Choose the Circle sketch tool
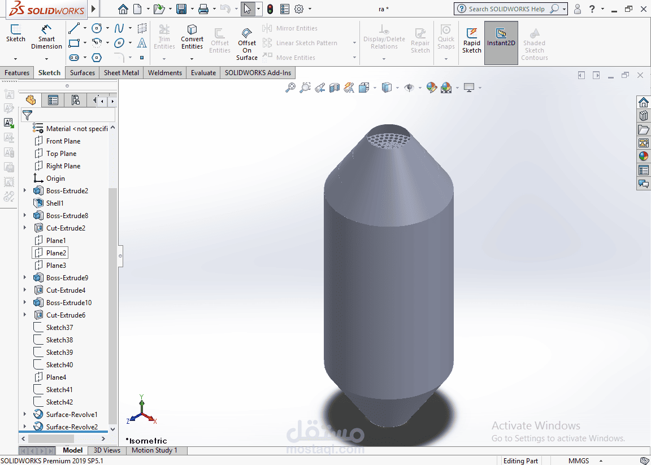The width and height of the screenshot is (651, 465). tap(97, 28)
